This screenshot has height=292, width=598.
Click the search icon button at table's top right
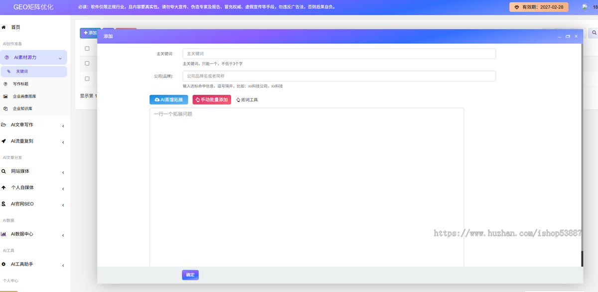[594, 33]
